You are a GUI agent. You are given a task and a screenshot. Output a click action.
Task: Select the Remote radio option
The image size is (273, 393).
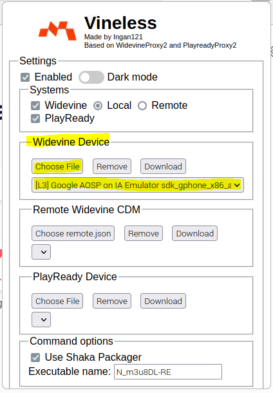coord(142,106)
